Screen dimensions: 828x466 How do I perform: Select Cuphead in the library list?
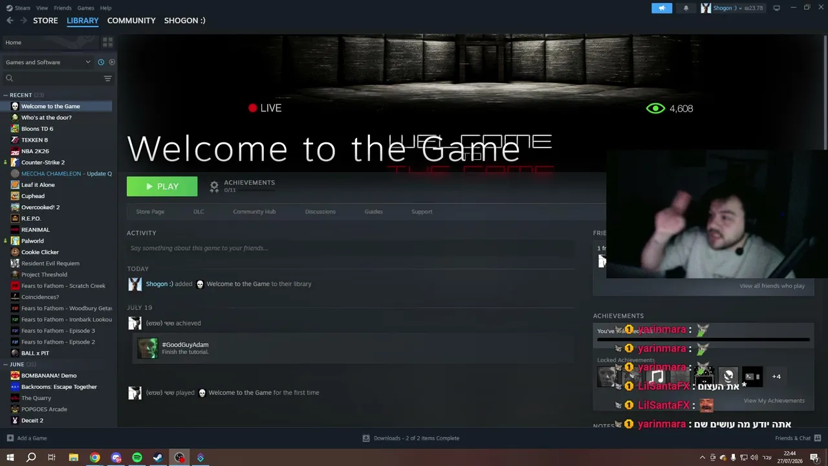click(x=32, y=196)
